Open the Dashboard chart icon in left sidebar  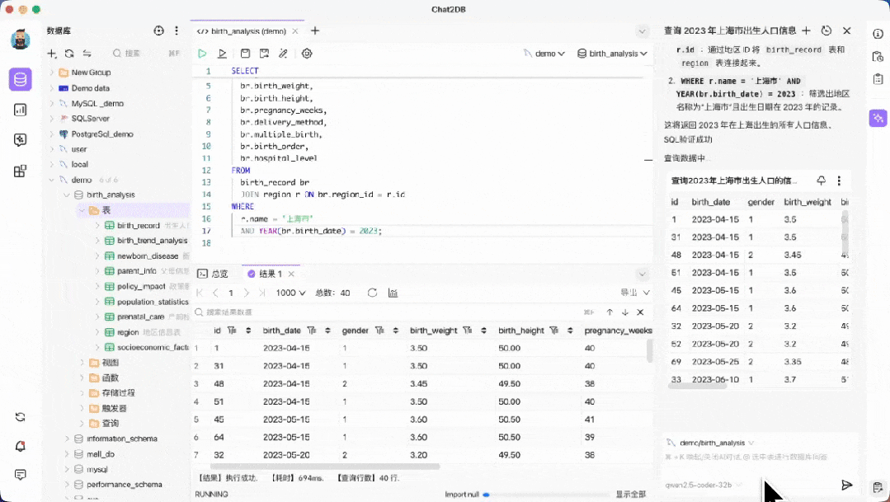(x=21, y=110)
